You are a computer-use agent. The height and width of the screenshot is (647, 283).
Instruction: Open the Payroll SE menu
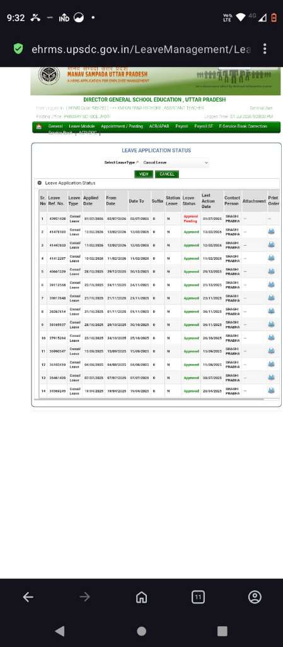(204, 126)
